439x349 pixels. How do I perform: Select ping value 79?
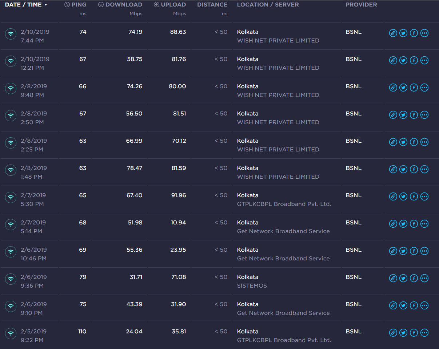click(x=83, y=277)
